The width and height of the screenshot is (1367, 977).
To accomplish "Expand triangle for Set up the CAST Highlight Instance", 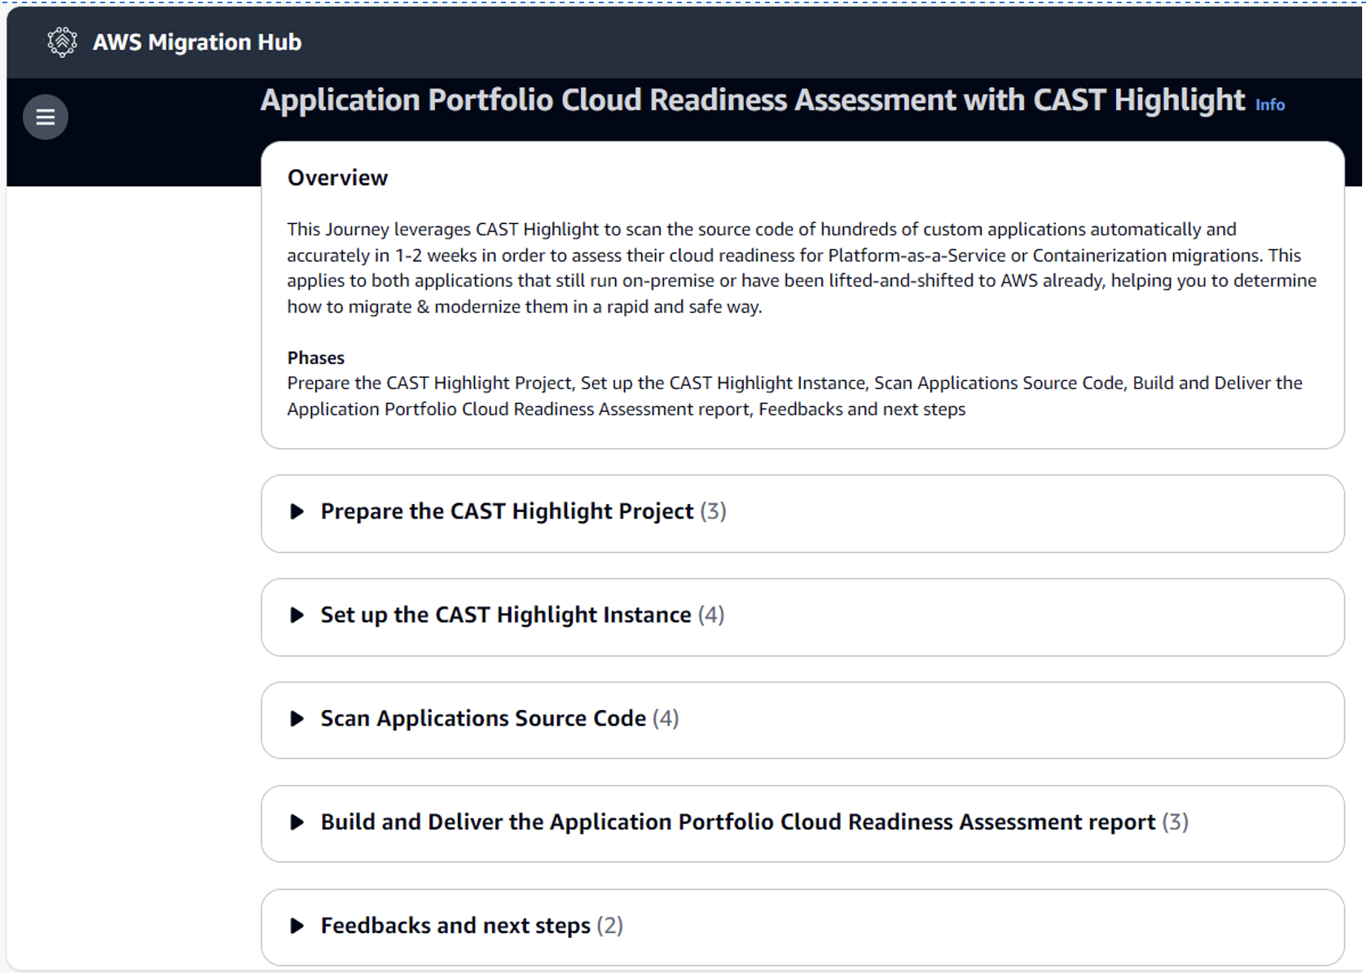I will point(297,615).
